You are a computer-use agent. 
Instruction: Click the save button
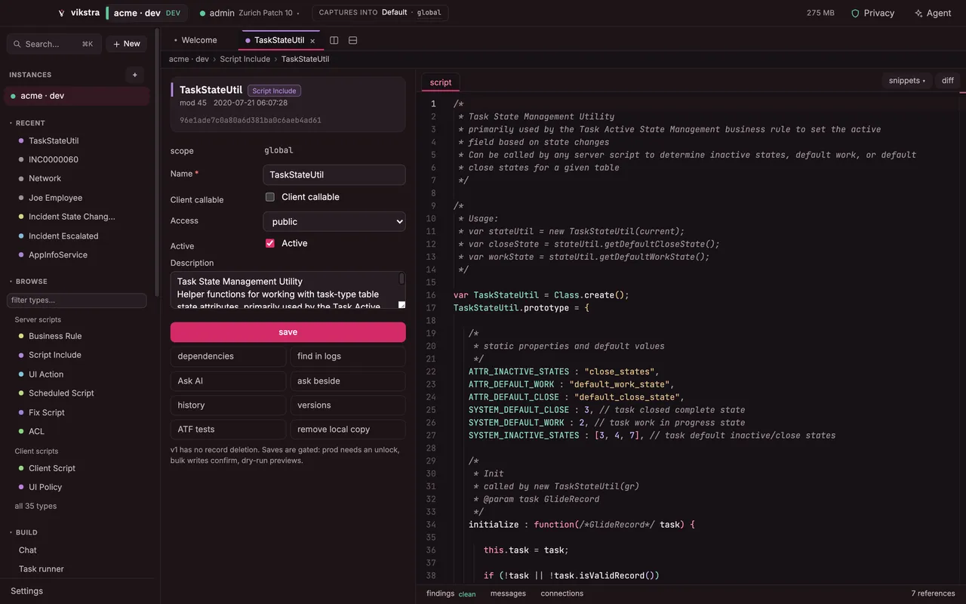click(x=288, y=332)
